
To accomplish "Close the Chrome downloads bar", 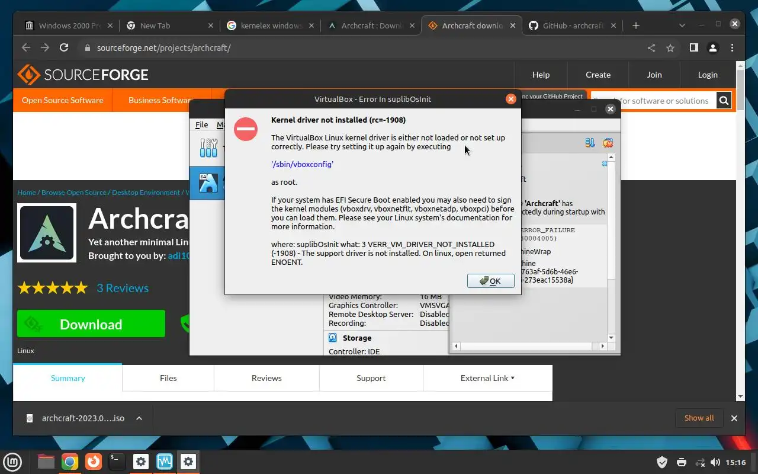I will [x=734, y=418].
